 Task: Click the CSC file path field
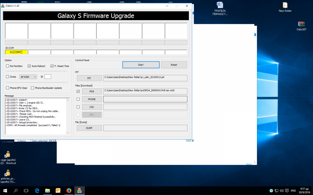[145, 107]
